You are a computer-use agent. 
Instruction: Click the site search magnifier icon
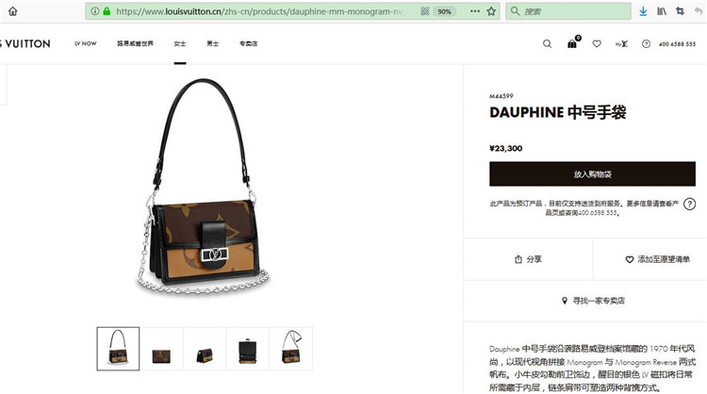(x=547, y=43)
